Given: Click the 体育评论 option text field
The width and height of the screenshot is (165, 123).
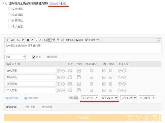Looking at the screenshot, I should click(30, 84).
